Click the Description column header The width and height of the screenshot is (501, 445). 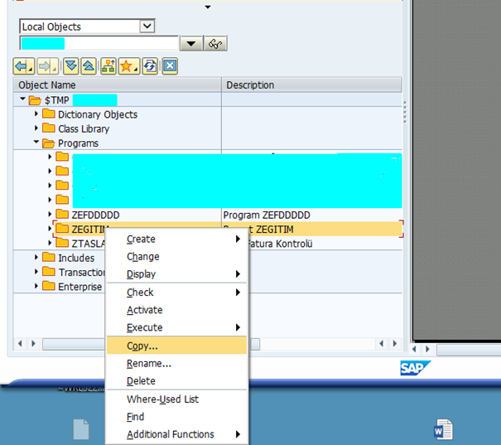250,85
